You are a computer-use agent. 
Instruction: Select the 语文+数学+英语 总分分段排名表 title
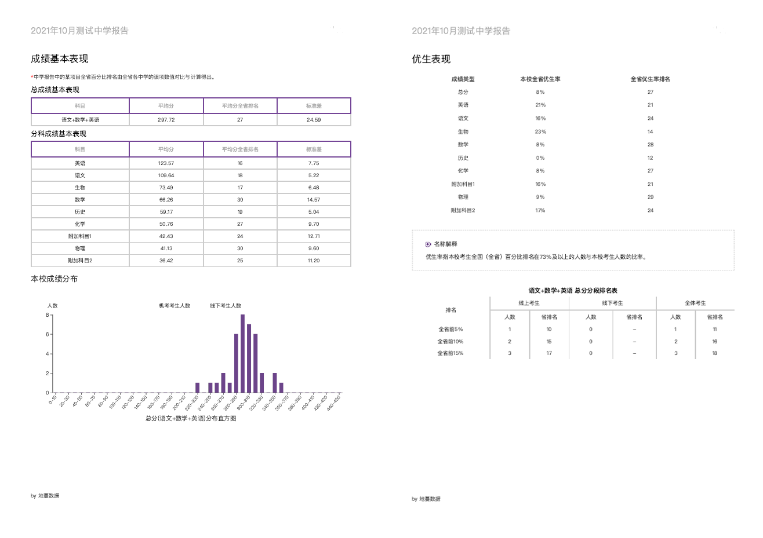573,291
